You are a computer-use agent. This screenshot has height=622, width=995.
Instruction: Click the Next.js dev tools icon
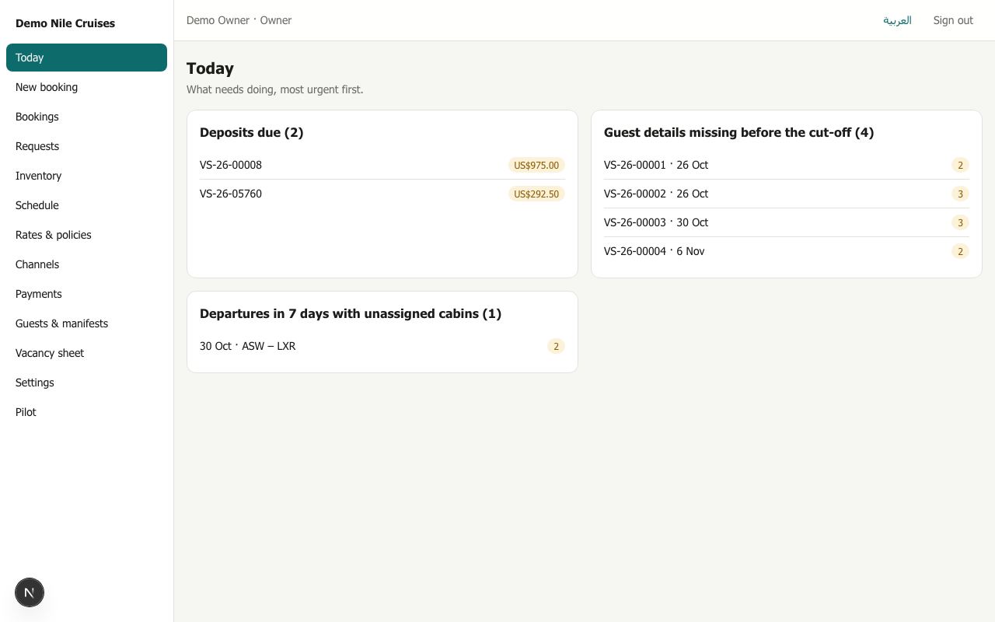click(x=30, y=592)
